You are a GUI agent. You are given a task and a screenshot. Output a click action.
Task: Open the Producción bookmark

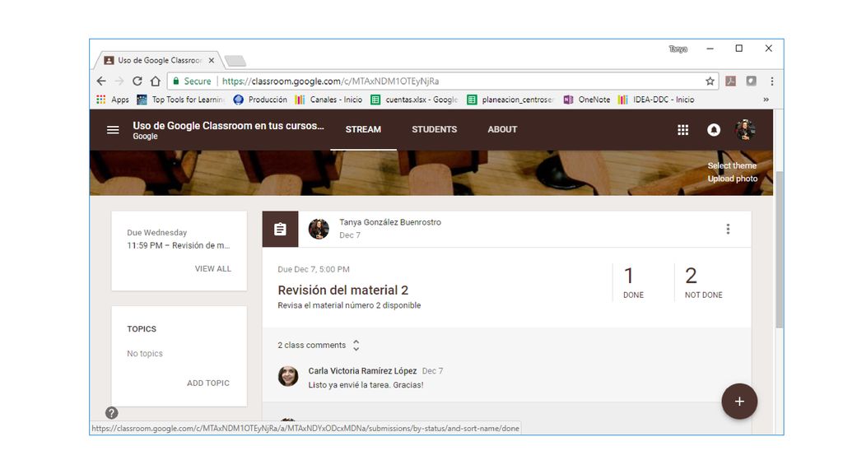(260, 100)
